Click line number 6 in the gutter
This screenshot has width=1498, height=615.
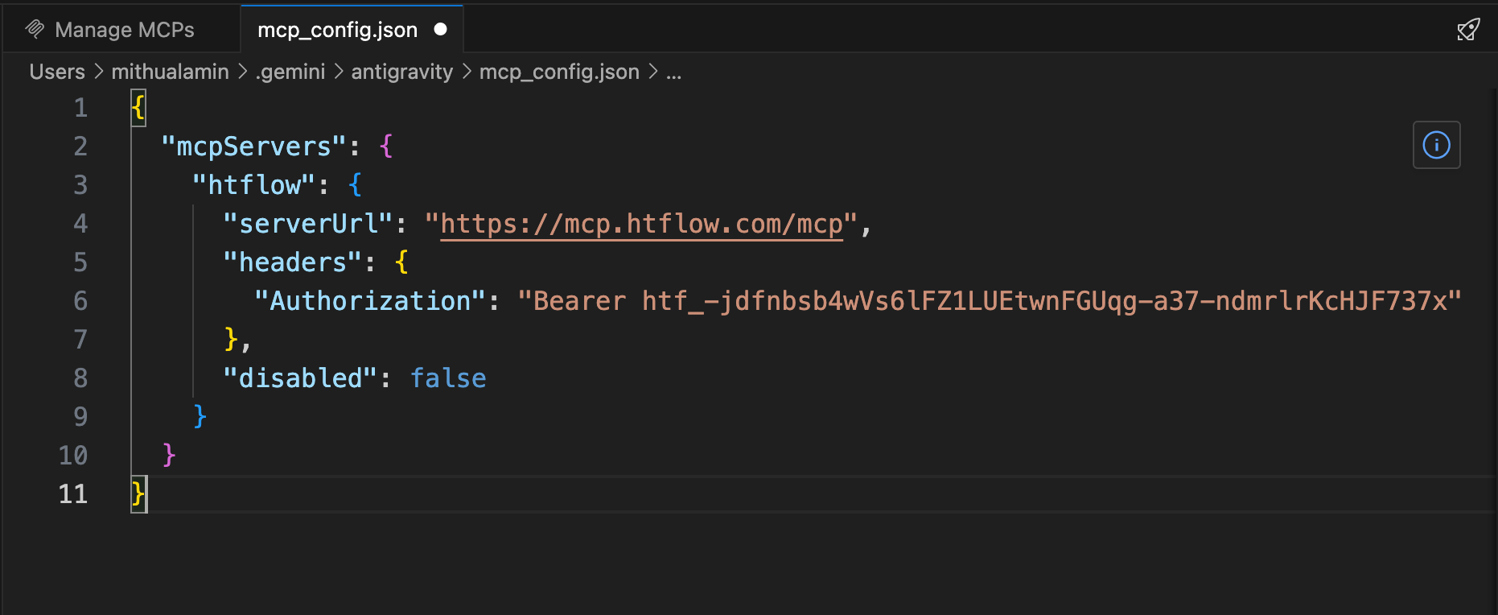80,301
